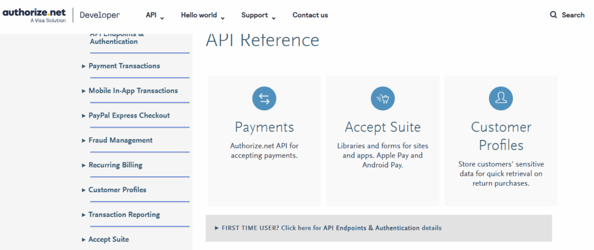The width and height of the screenshot is (594, 250).
Task: Click the Accept Suite cart icon
Action: 383,98
